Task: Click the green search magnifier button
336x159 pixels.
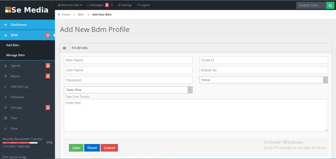Action: [x=330, y=5]
